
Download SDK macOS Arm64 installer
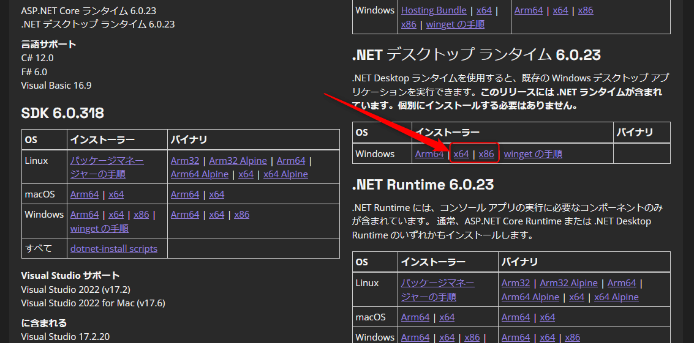click(85, 194)
